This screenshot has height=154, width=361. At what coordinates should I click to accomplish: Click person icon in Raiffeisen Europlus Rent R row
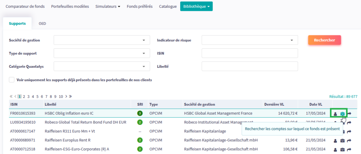coord(336,141)
